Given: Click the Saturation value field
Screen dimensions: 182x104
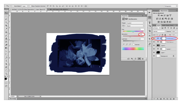Looking at the screenshot, I should (x=142, y=34).
